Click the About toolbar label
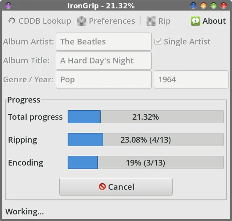232x221 pixels. point(214,21)
